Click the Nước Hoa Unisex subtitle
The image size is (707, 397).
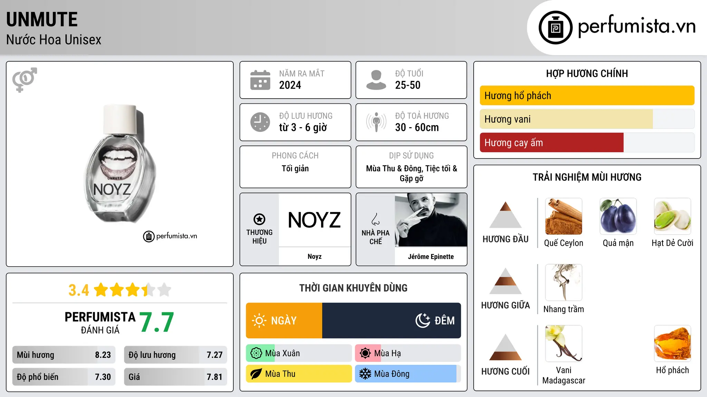(x=54, y=40)
